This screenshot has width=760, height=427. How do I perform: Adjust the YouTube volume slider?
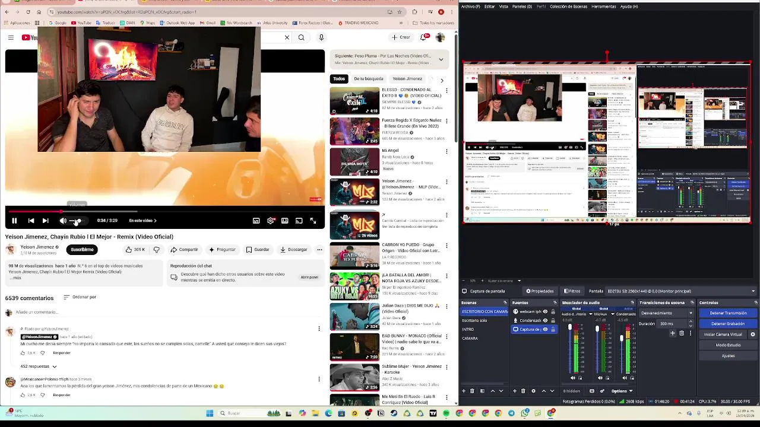click(78, 221)
